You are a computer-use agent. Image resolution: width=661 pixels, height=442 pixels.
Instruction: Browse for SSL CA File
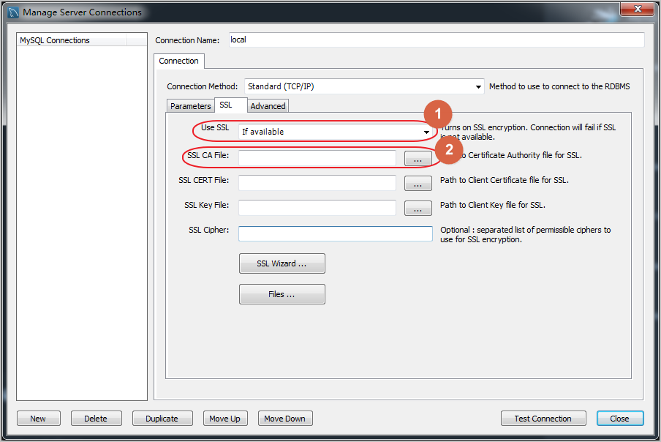point(418,159)
